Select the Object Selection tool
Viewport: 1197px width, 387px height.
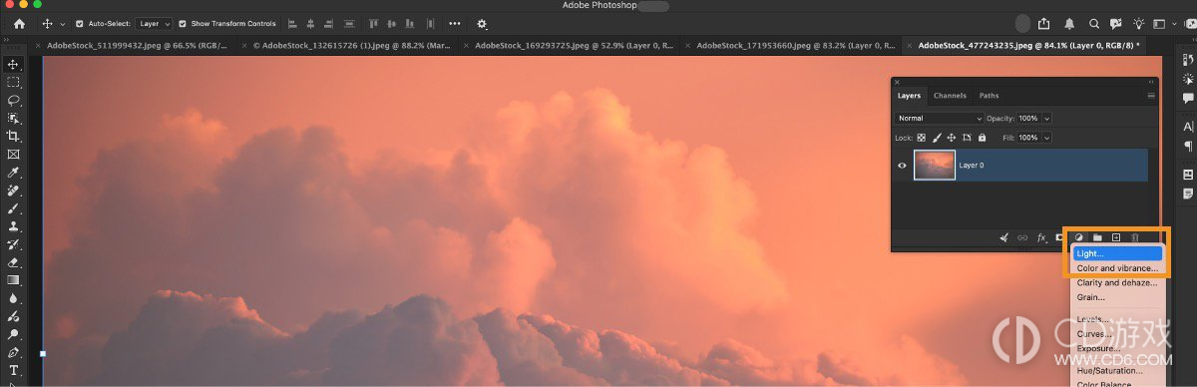pos(14,119)
